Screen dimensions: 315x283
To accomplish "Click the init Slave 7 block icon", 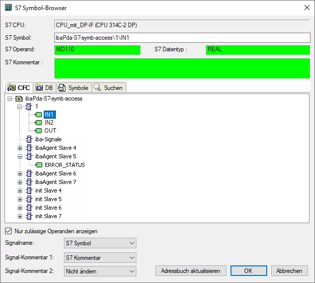I will tap(29, 216).
